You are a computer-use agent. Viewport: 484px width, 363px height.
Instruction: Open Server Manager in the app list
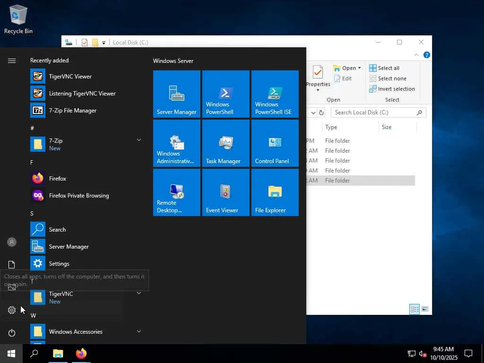pyautogui.click(x=86, y=246)
